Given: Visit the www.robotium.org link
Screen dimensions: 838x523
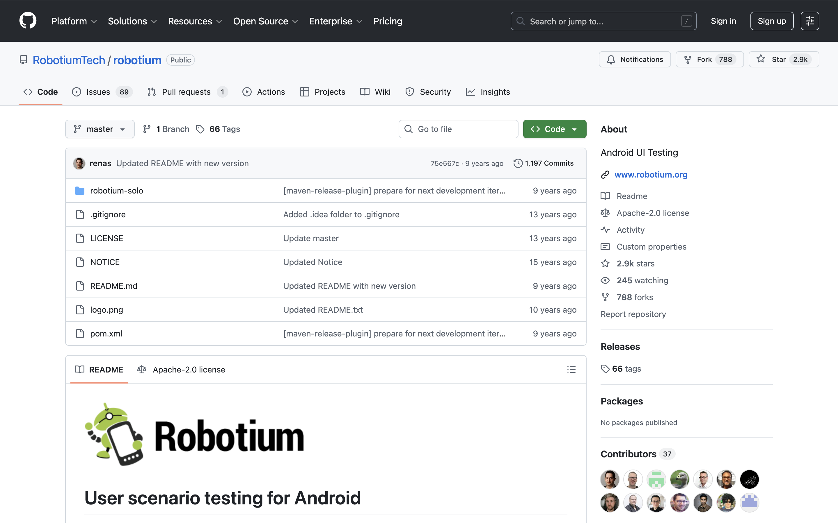Looking at the screenshot, I should [651, 174].
